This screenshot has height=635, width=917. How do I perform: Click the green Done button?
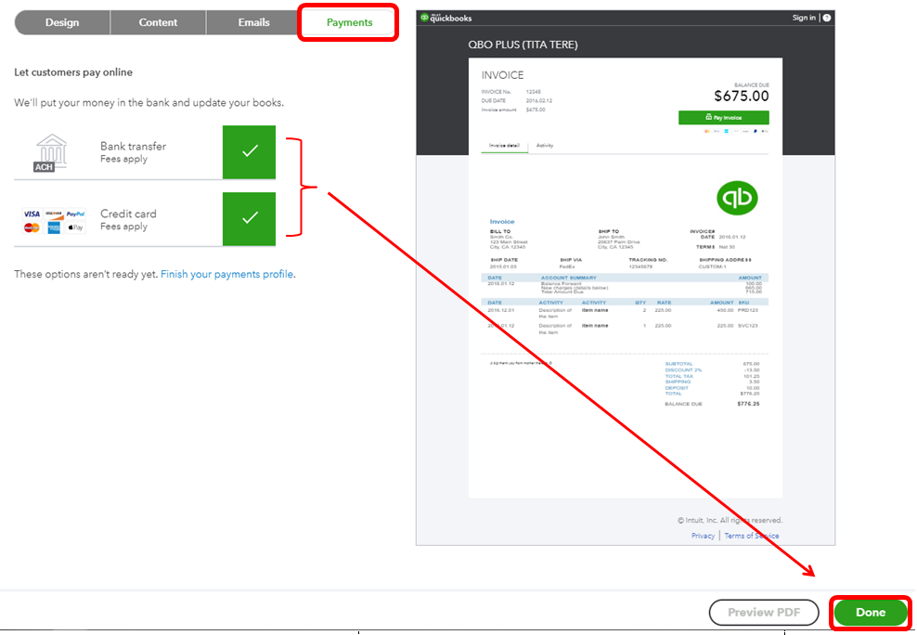point(871,612)
